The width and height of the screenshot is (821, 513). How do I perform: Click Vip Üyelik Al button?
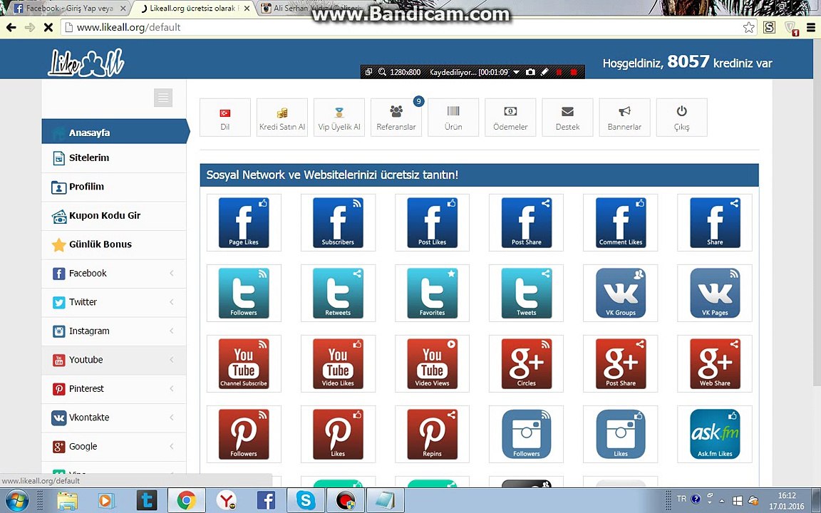[339, 118]
